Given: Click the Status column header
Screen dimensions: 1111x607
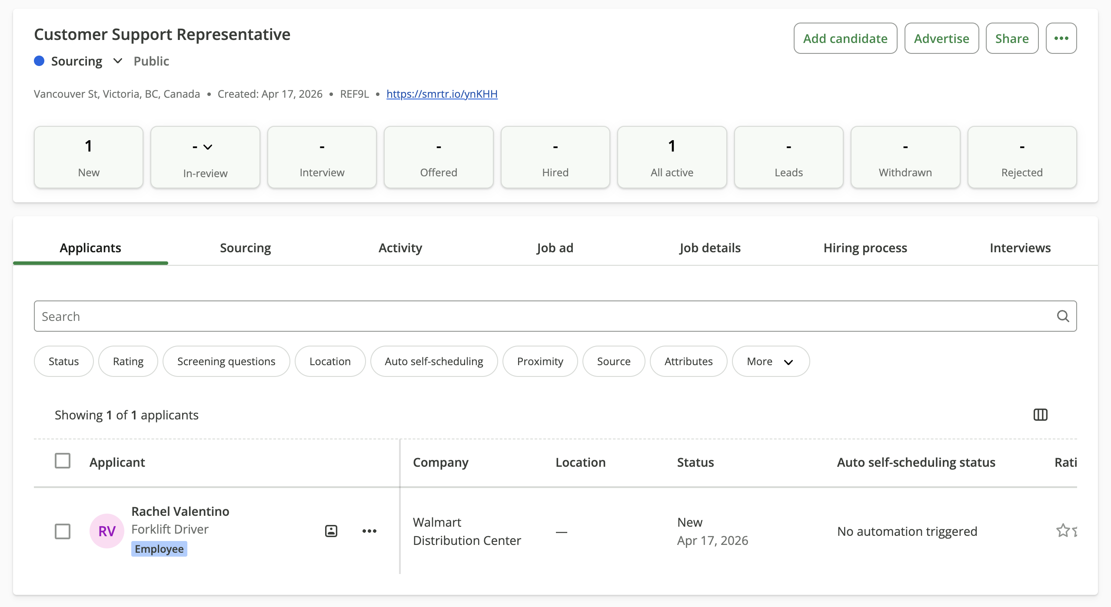Looking at the screenshot, I should pos(695,462).
